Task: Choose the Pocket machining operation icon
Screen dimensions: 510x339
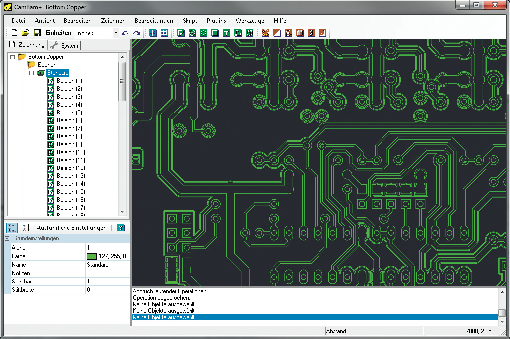Action: 277,33
